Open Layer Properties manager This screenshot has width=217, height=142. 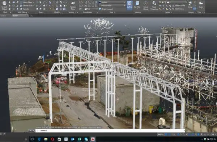click(x=154, y=6)
